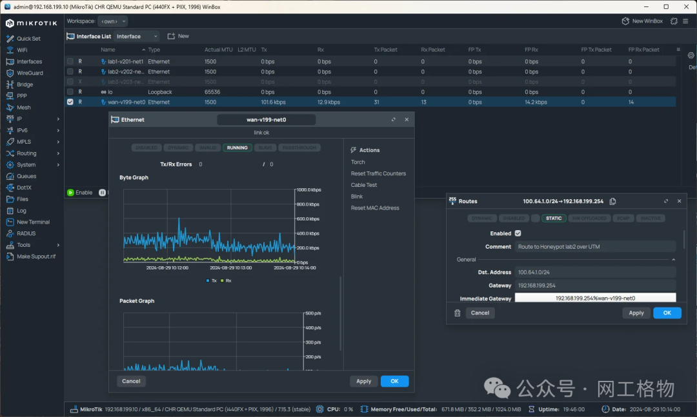Toggle the route Enabled checkbox
Screen dimensions: 697x417
518,233
